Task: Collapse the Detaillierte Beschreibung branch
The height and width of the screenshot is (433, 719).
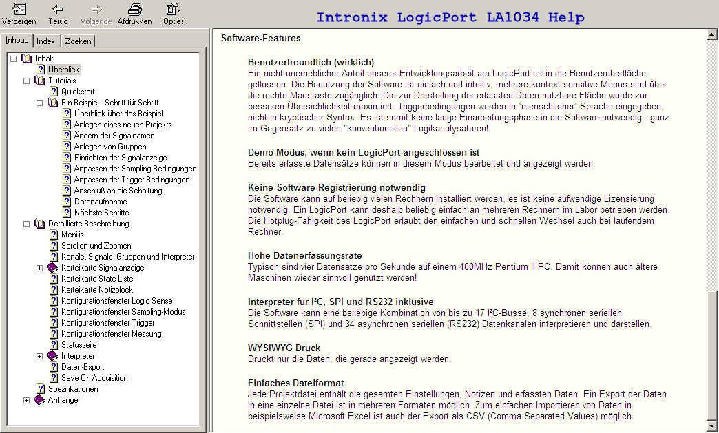Action: 27,224
